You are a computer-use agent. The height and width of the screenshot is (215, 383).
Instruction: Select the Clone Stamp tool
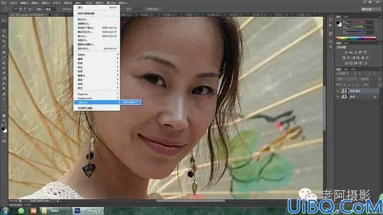[x=4, y=63]
